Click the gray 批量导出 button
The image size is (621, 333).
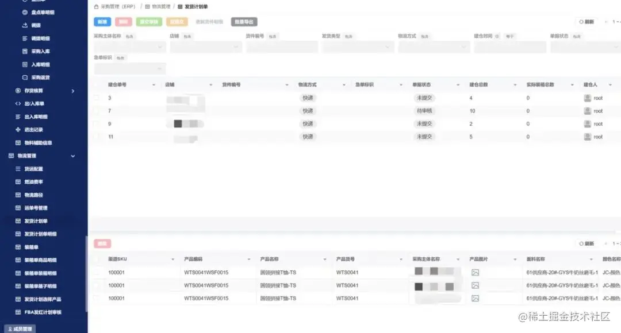tap(244, 22)
